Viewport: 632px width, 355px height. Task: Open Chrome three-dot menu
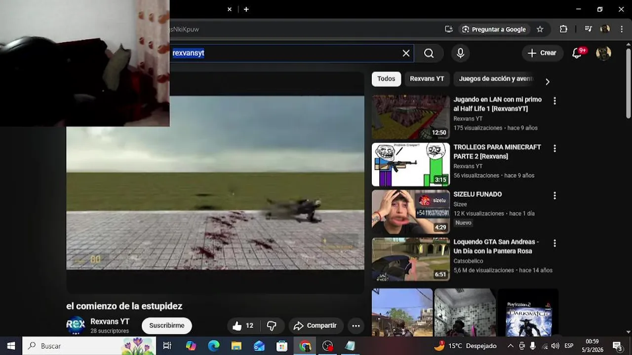(621, 29)
